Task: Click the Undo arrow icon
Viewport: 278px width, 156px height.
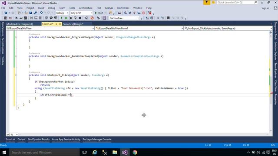Action: (41, 13)
